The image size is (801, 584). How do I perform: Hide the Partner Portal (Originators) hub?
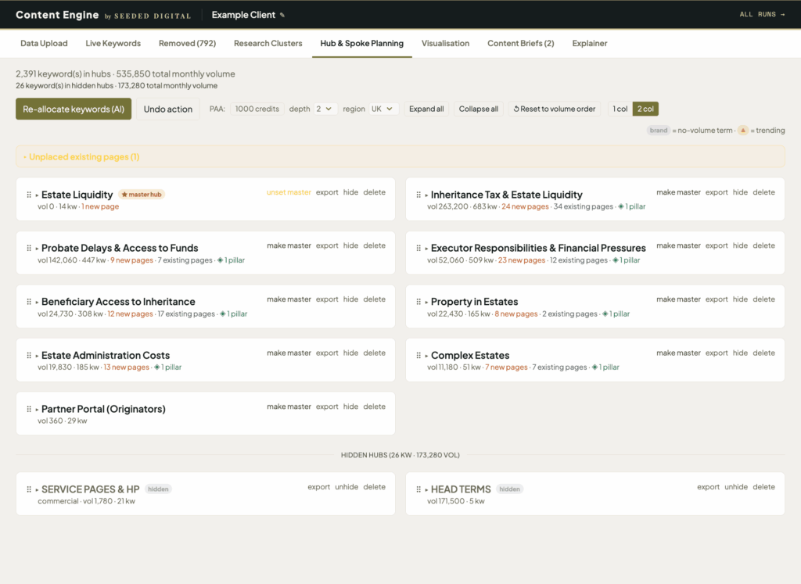coord(350,407)
